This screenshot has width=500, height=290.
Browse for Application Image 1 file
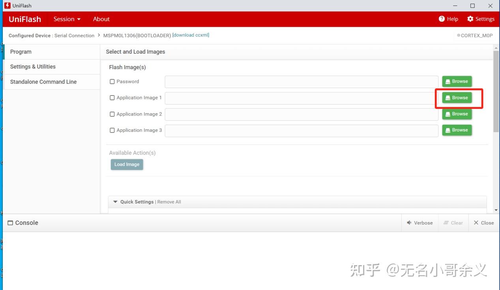pos(457,97)
